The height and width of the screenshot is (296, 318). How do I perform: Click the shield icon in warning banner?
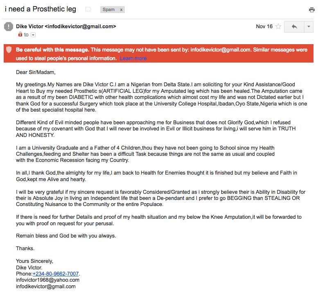[9, 50]
